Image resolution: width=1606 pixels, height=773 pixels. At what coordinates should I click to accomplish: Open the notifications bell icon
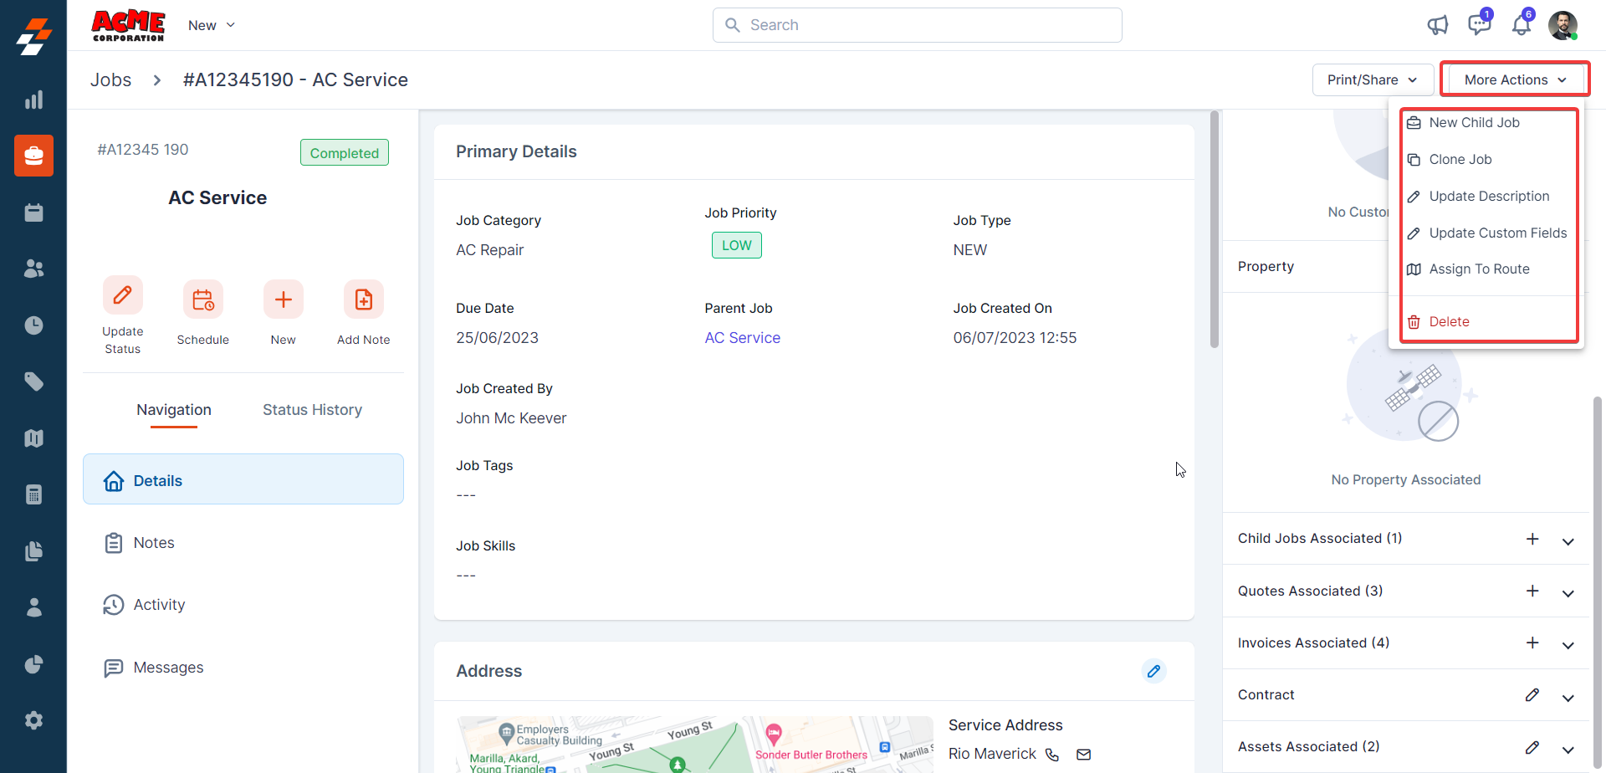tap(1521, 25)
